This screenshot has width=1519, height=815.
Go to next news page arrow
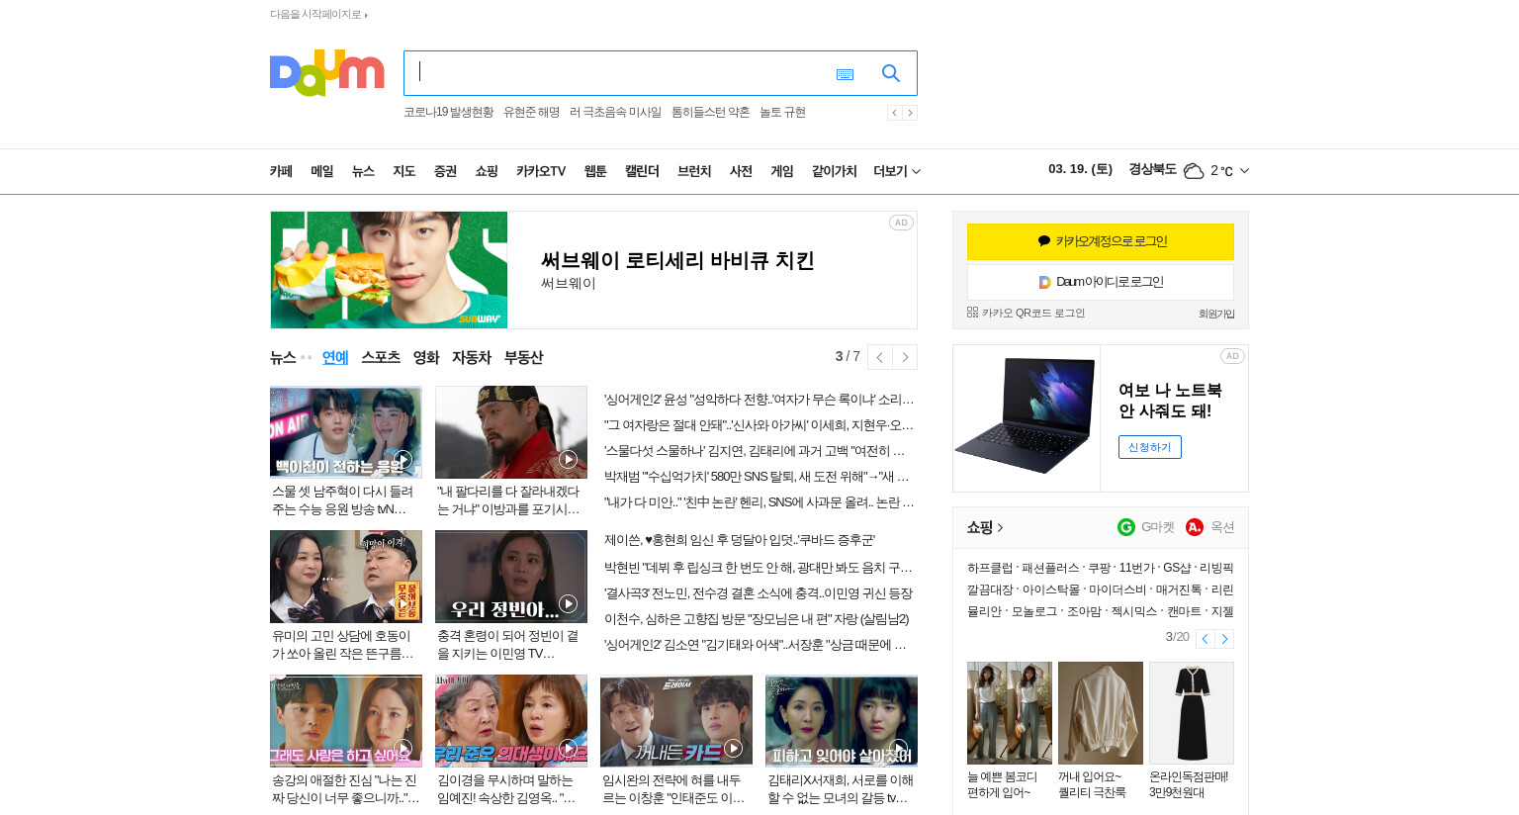point(905,357)
